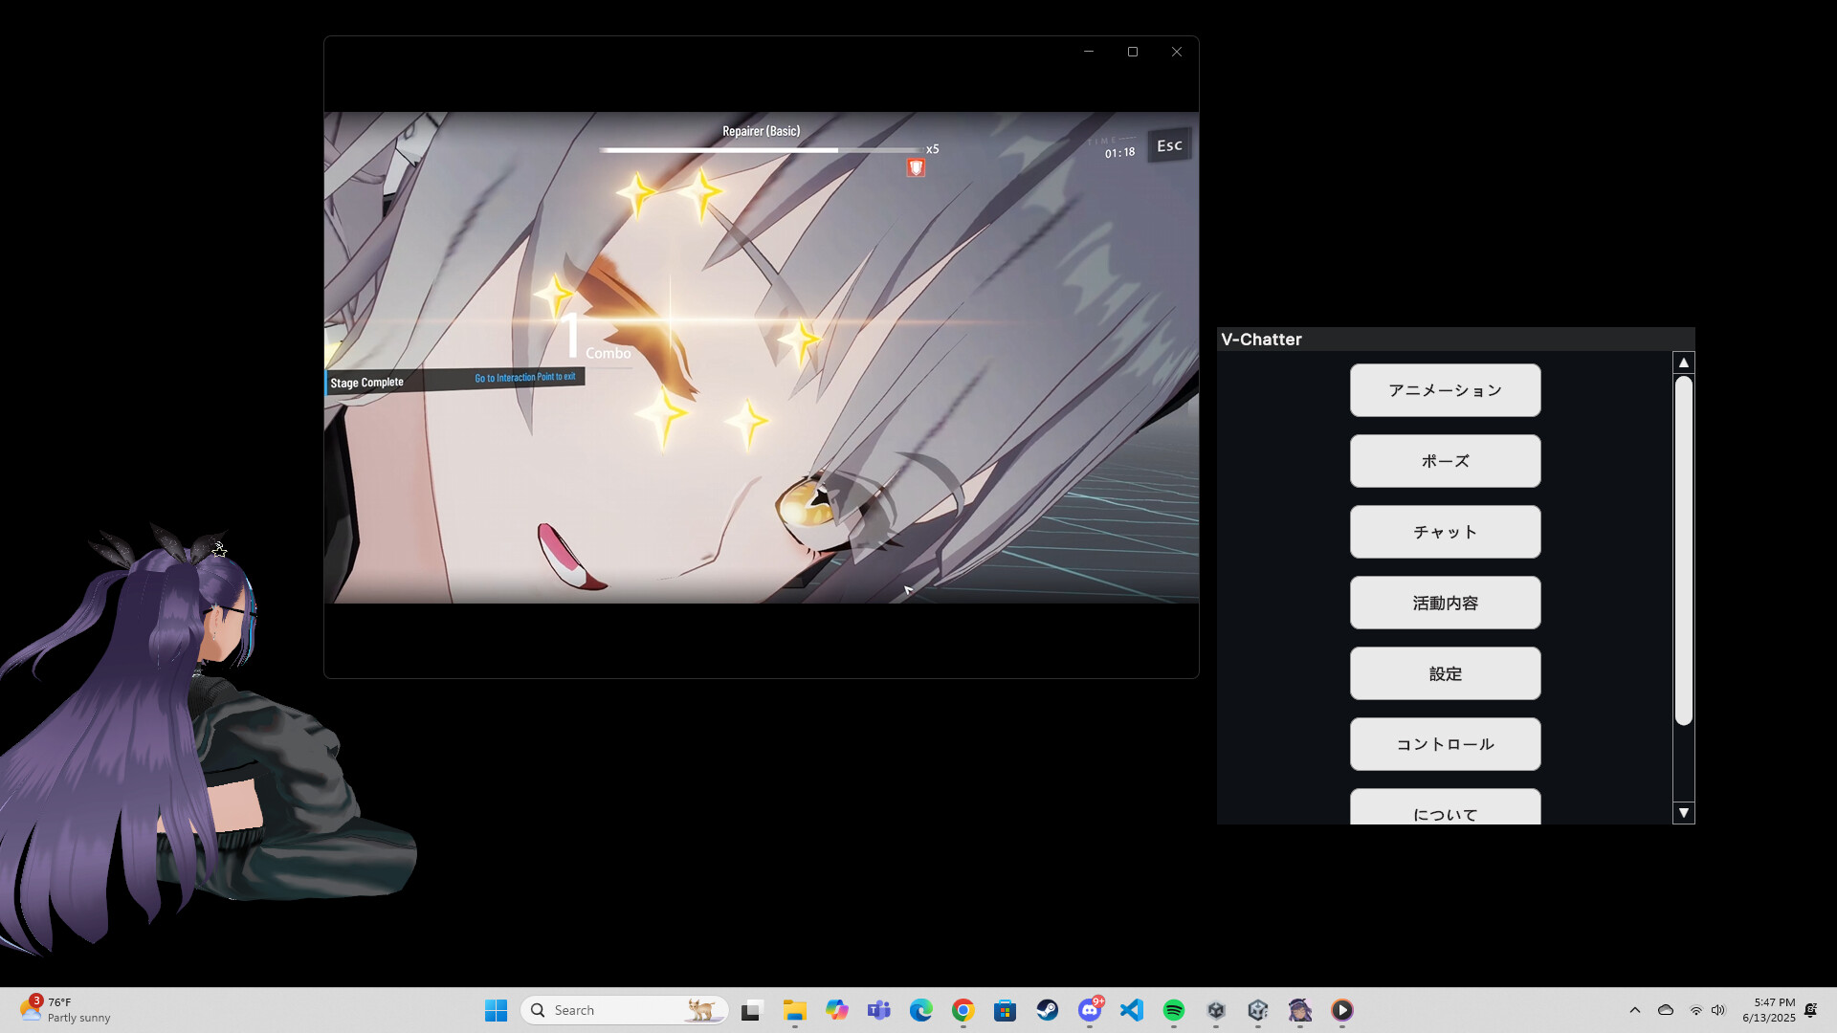This screenshot has height=1033, width=1837.
Task: Launch Visual Studio Code
Action: coord(1132,1010)
